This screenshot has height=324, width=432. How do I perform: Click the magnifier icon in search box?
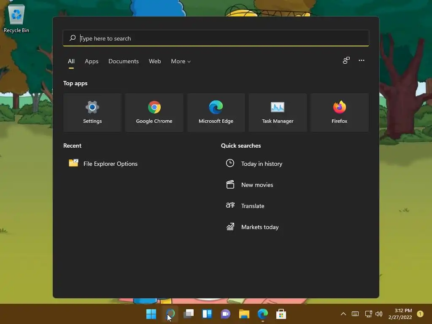coord(73,38)
